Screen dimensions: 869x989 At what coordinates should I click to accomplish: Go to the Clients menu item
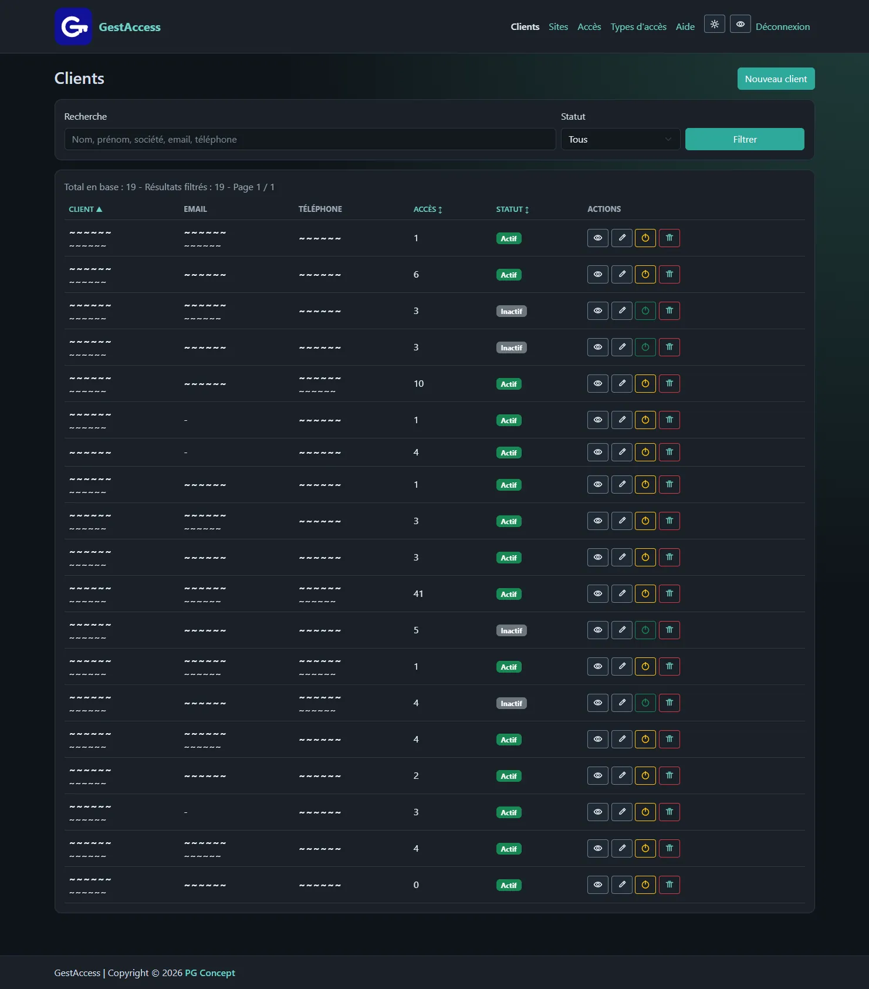point(525,26)
